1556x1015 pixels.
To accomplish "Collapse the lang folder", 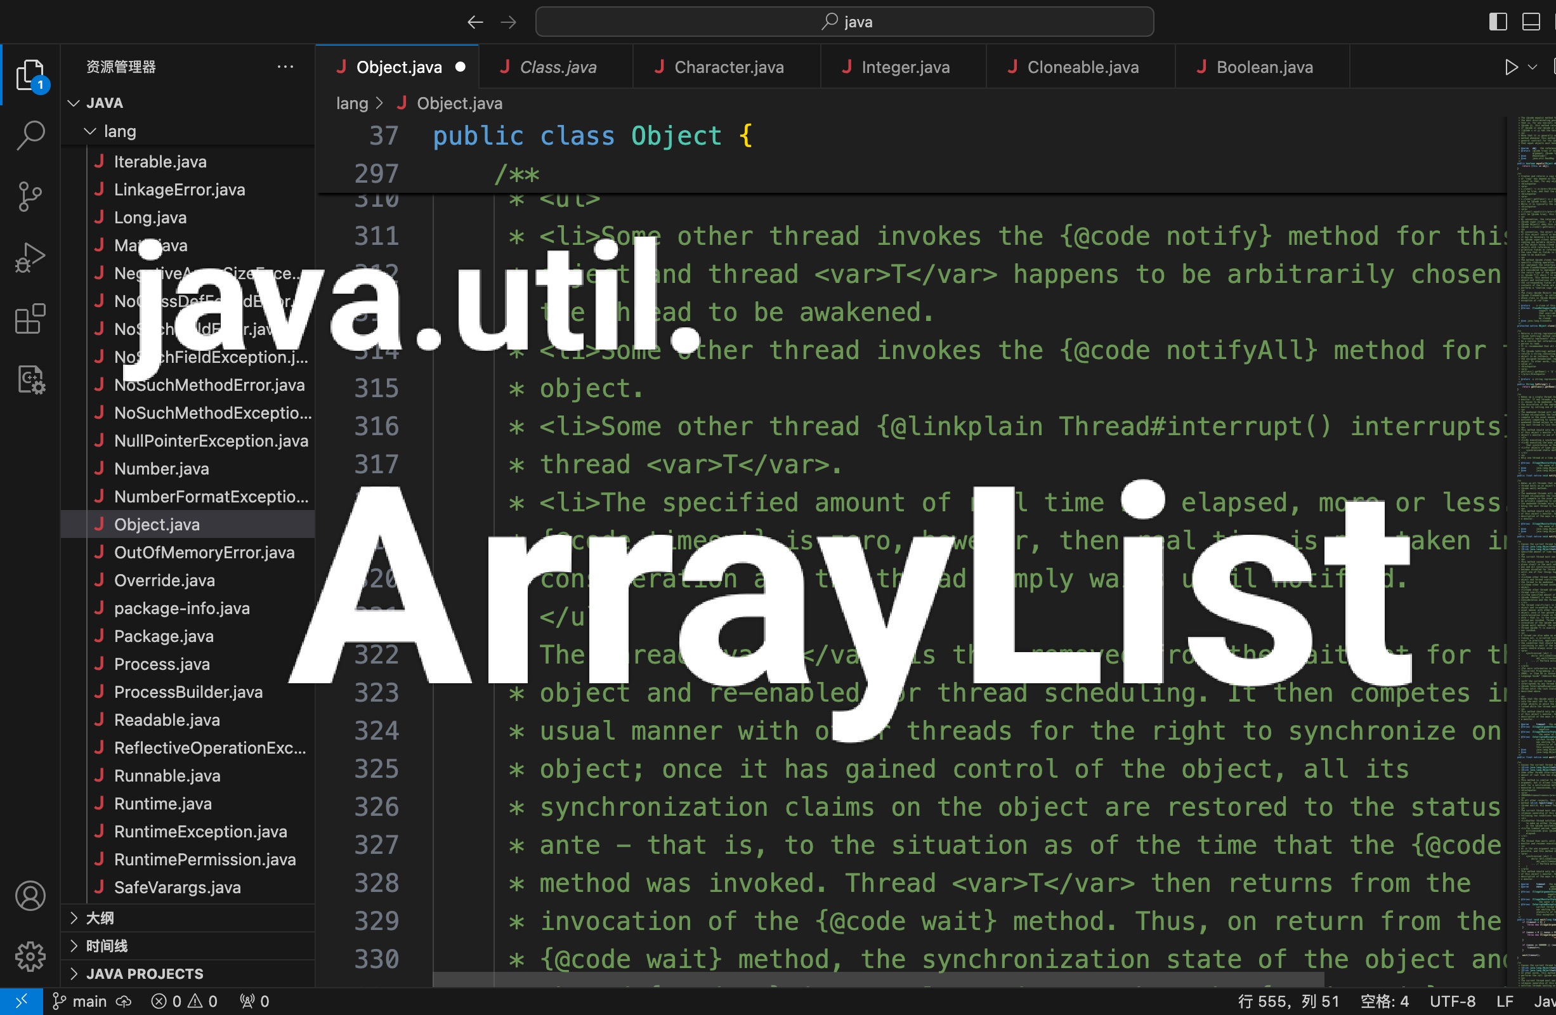I will coord(188,131).
